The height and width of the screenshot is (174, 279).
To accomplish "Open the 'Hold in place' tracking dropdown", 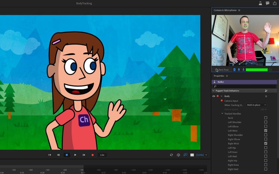I will [x=256, y=105].
